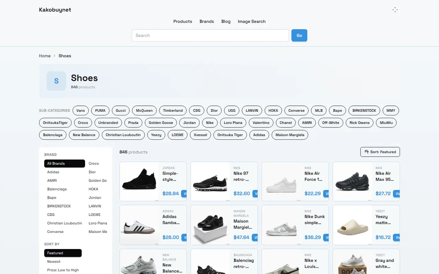The image size is (439, 274).
Task: Click the $47.64 price text
Action: click(241, 237)
